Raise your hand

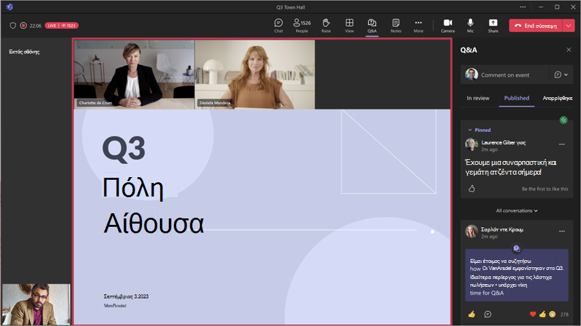tap(326, 26)
